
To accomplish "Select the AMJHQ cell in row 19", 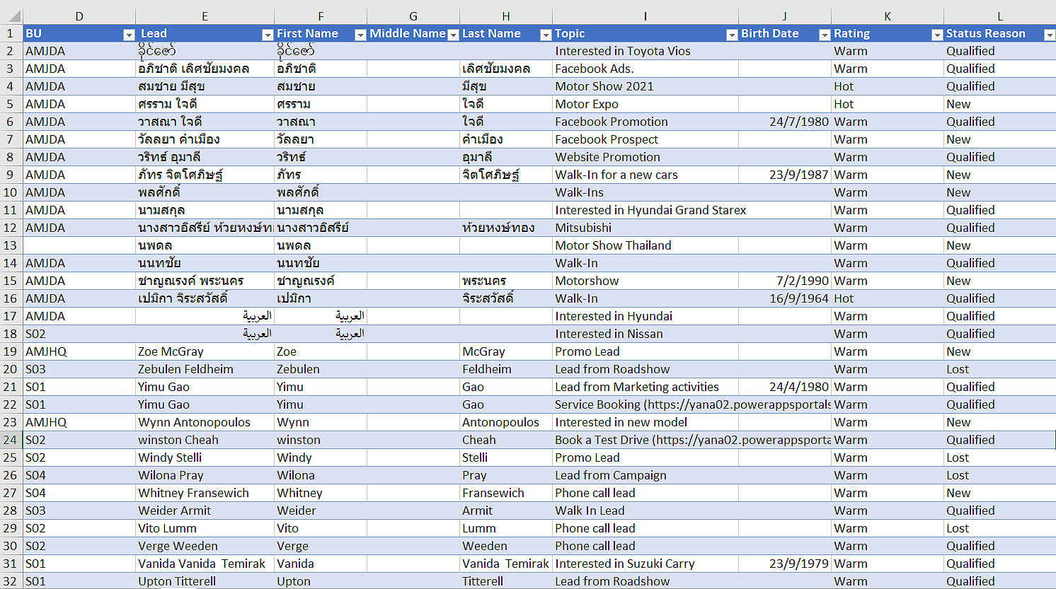I will click(79, 351).
